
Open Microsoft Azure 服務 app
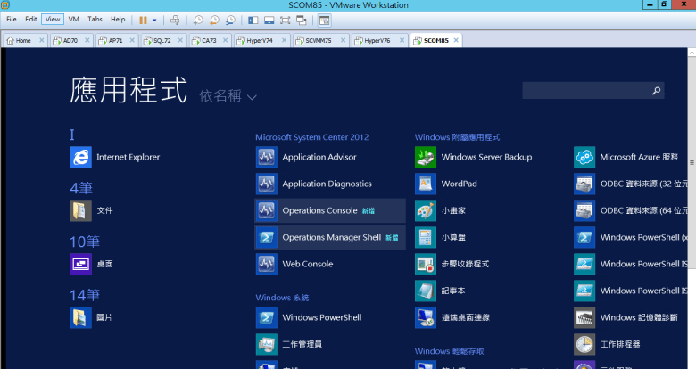638,157
